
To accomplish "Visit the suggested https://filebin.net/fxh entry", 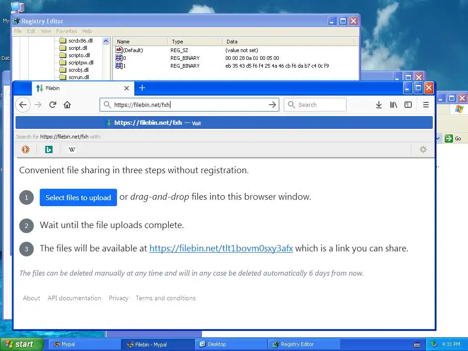I will pyautogui.click(x=224, y=122).
